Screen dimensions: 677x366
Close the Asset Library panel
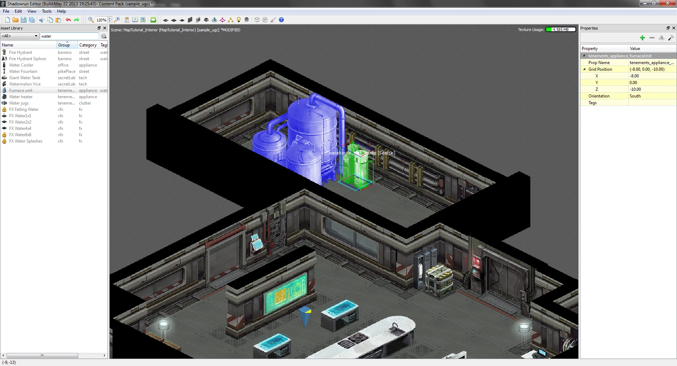[105, 28]
